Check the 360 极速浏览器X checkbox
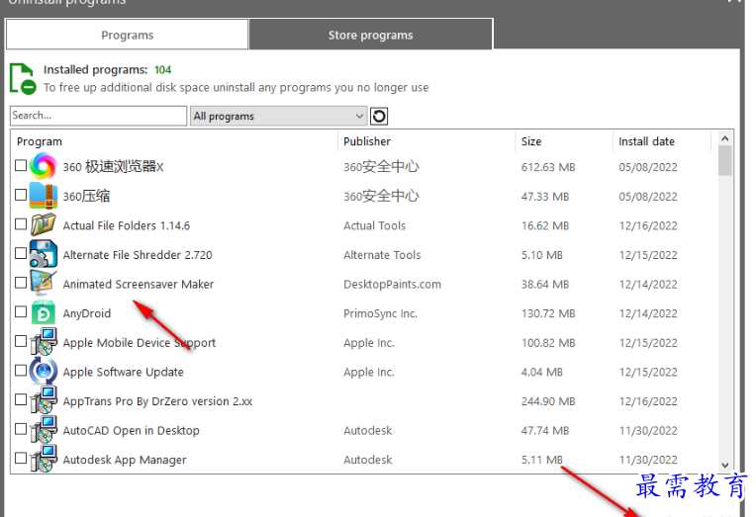Viewport: 756px width, 517px height. (21, 166)
